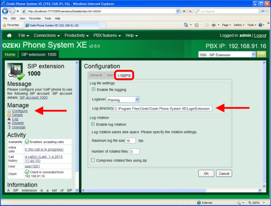Click the browser Back arrow button

pyautogui.click(x=5, y=11)
